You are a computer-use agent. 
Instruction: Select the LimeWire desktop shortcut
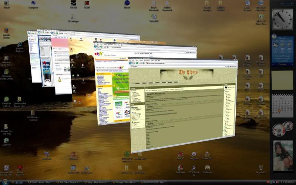click(x=6, y=102)
